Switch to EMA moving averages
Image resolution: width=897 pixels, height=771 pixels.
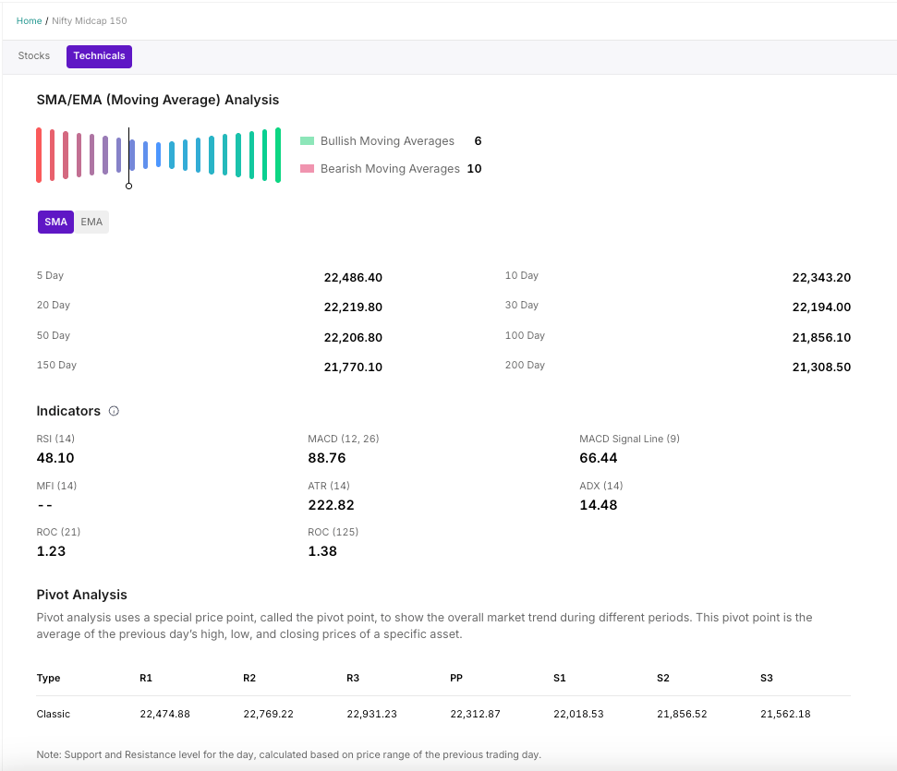(91, 223)
